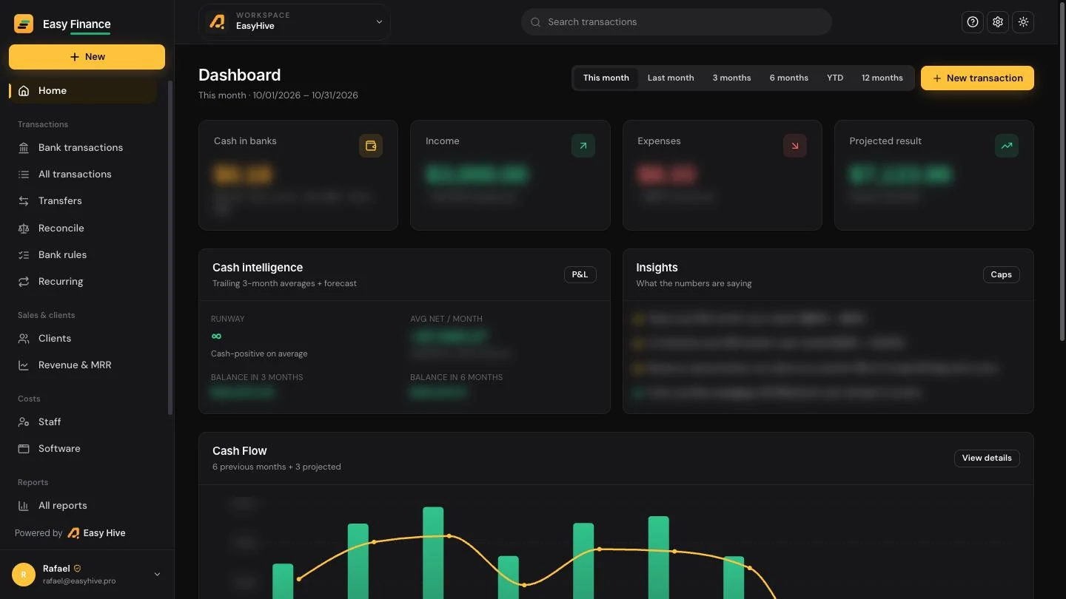Image resolution: width=1066 pixels, height=599 pixels.
Task: Click the EasyHive workspace logo icon
Action: pyautogui.click(x=217, y=21)
